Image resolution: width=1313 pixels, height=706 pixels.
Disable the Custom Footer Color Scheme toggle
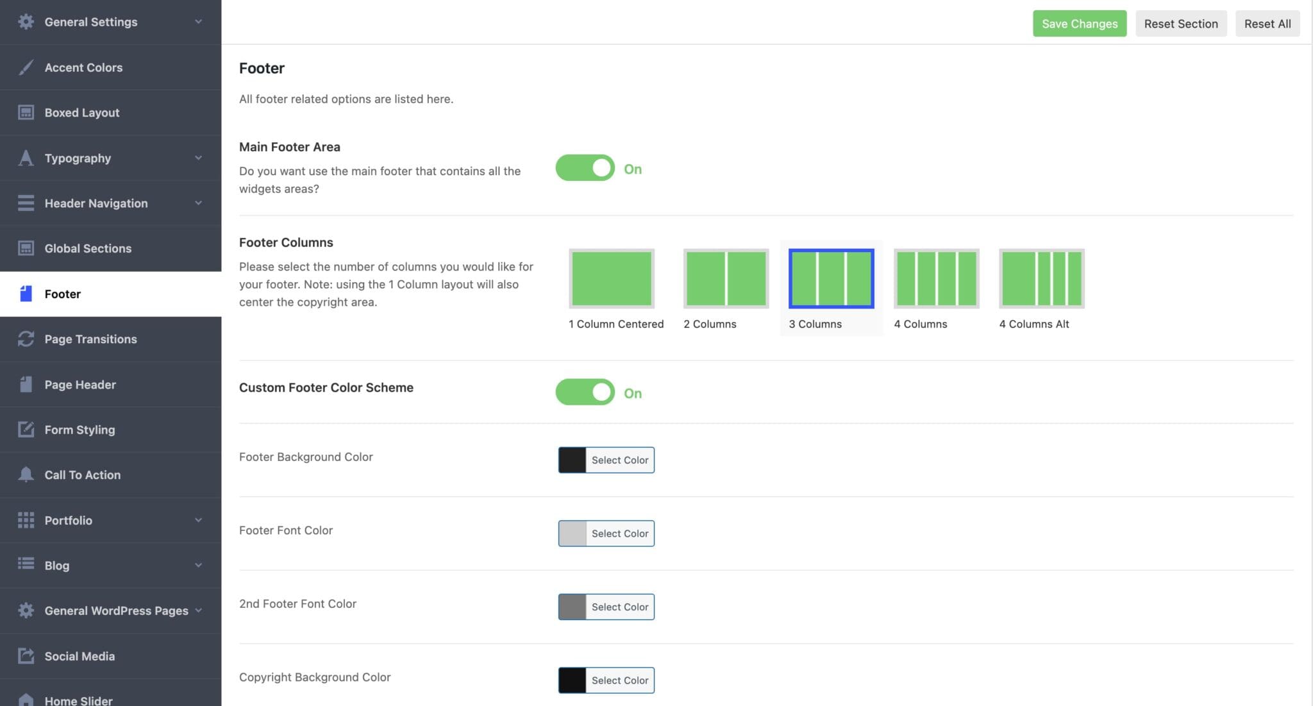585,392
